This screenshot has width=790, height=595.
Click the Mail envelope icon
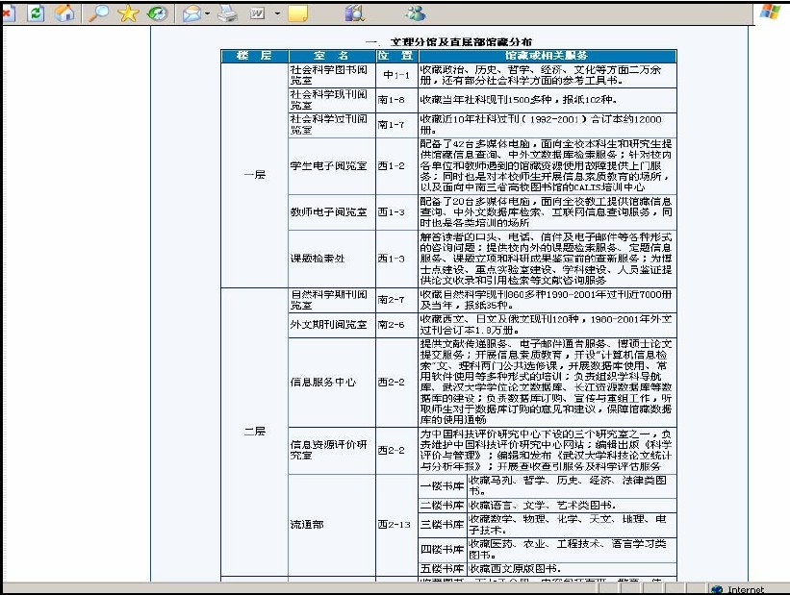[x=191, y=13]
